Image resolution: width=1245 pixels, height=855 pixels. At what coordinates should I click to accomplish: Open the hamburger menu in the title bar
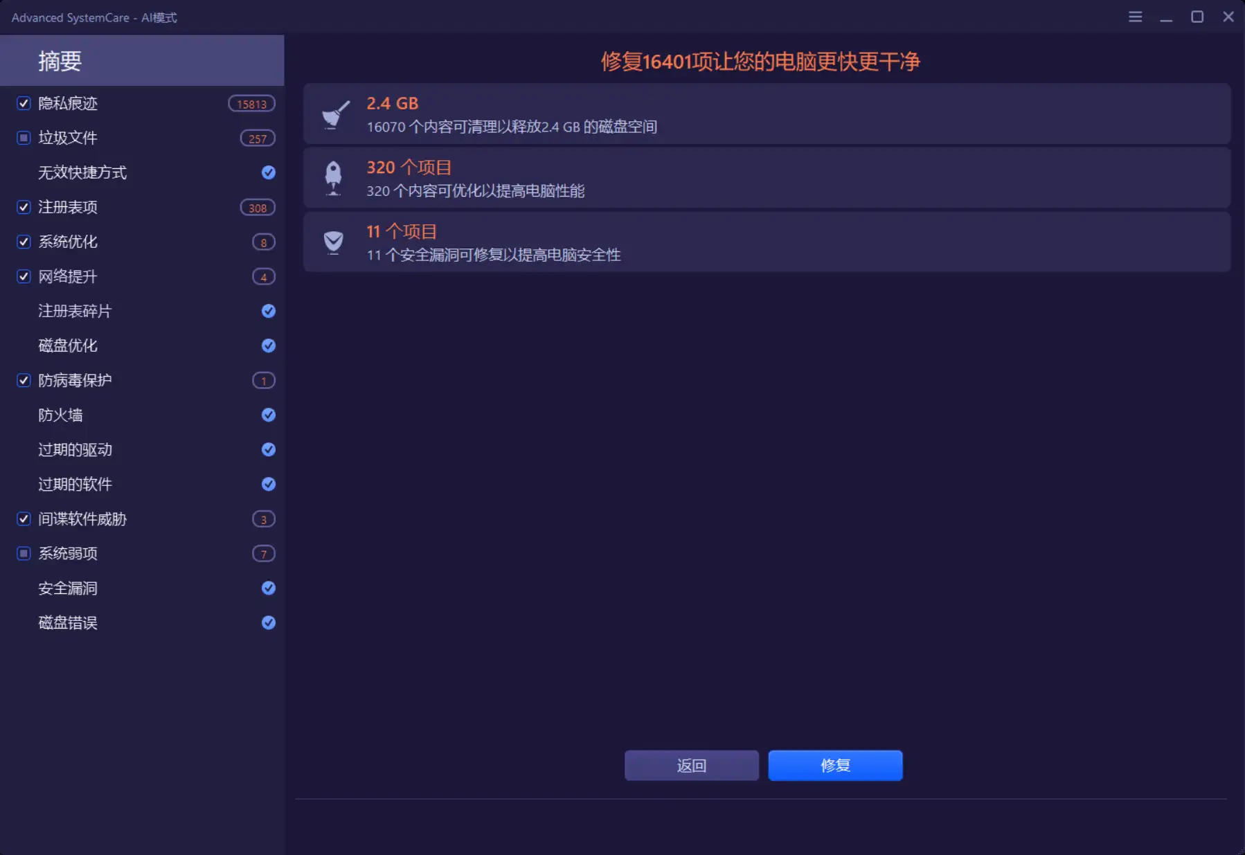[1136, 17]
